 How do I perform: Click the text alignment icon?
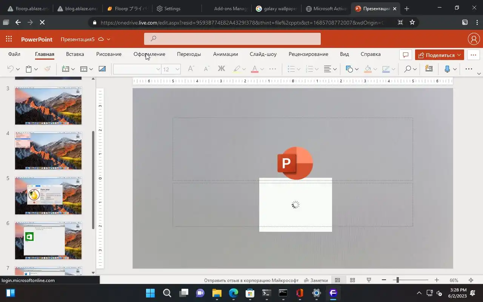(328, 69)
